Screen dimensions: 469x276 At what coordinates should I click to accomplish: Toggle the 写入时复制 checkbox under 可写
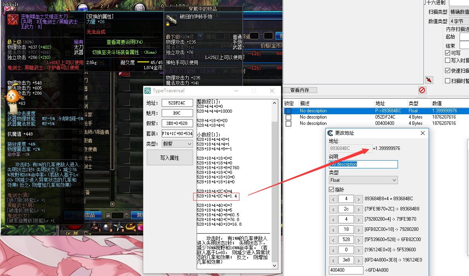(448, 60)
